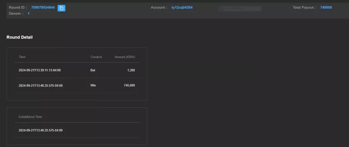
Task: Select the Time column header
Action: click(22, 57)
